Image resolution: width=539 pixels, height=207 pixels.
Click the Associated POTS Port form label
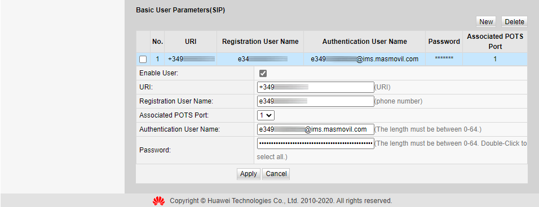[x=174, y=115]
